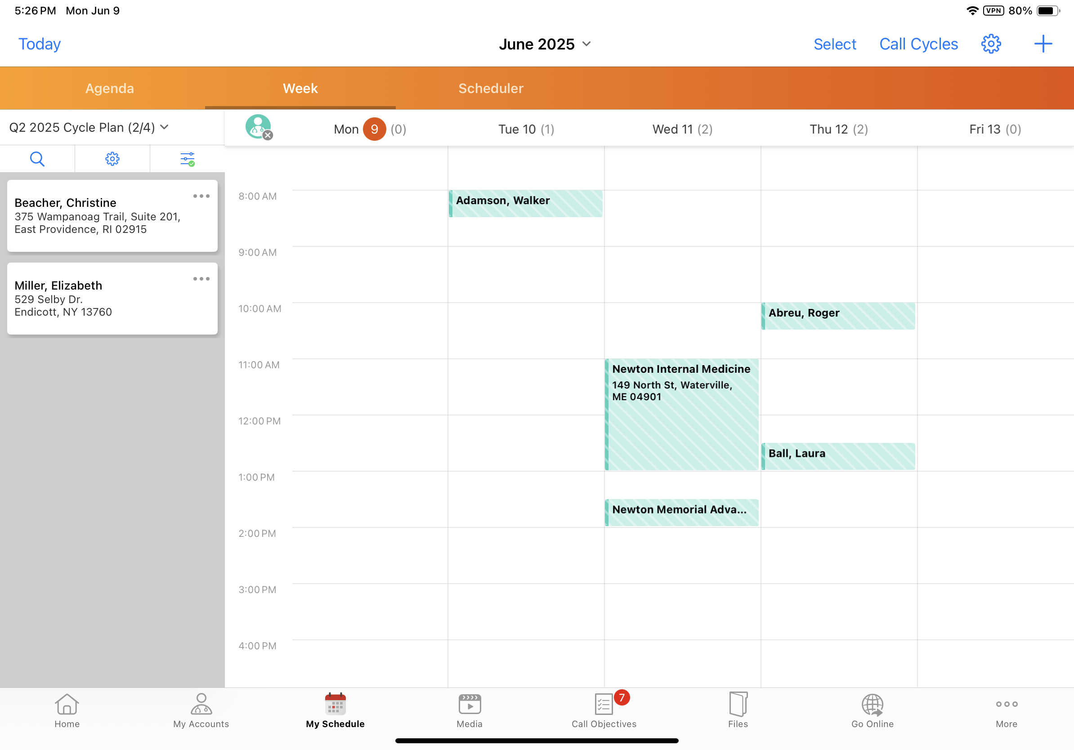Expand Q2 2025 Cycle Plan dropdown
The image size is (1074, 750).
(x=89, y=127)
